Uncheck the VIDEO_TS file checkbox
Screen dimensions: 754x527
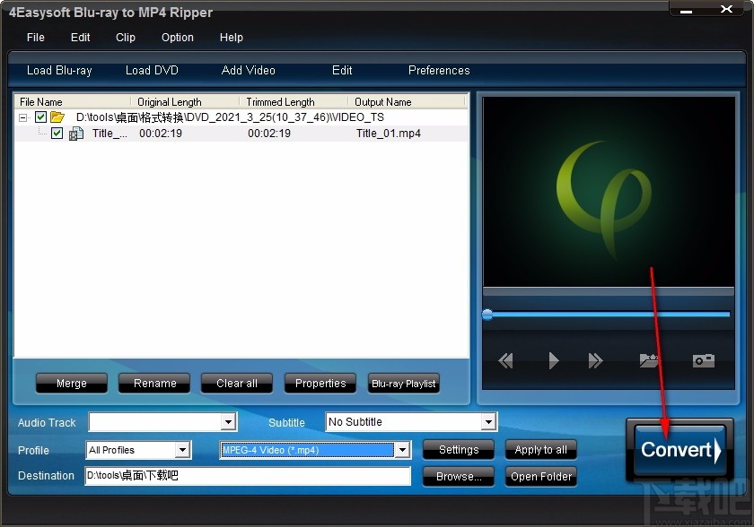(x=41, y=117)
